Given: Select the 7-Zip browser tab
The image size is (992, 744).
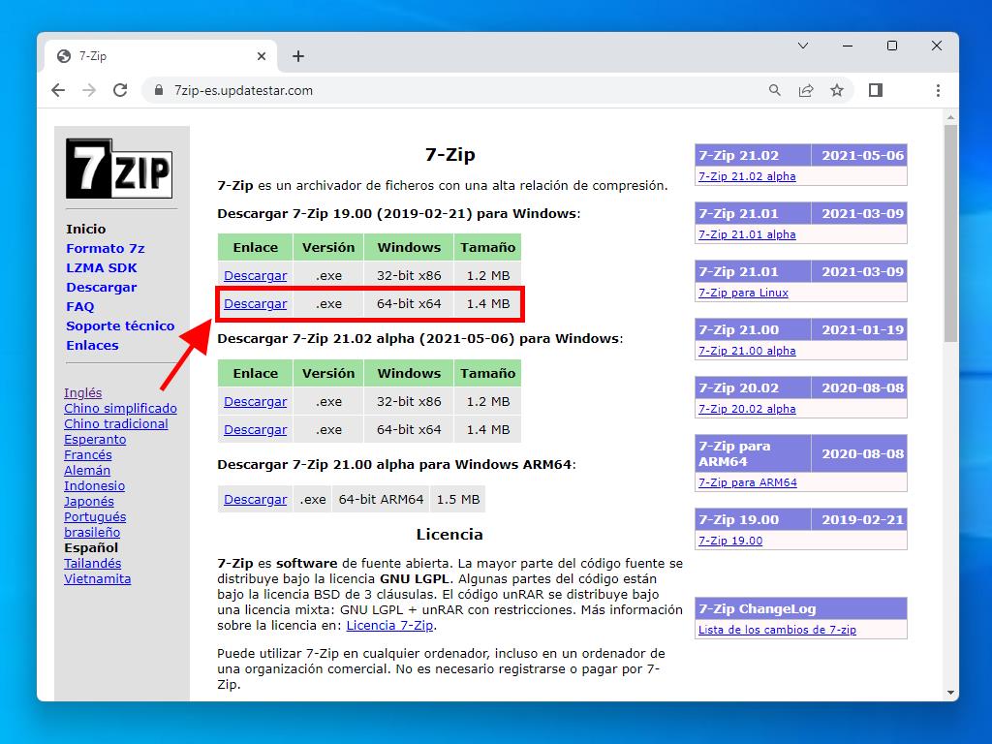Looking at the screenshot, I should point(161,56).
